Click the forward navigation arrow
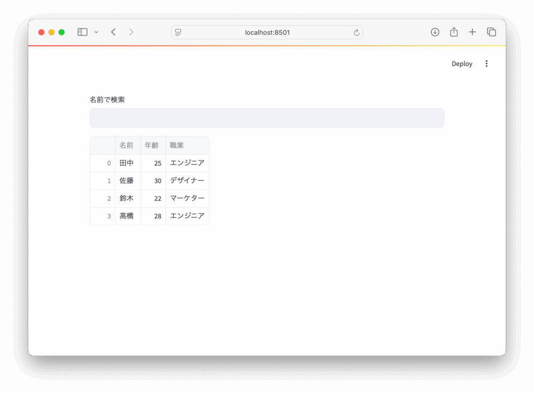The image size is (534, 393). (x=131, y=32)
